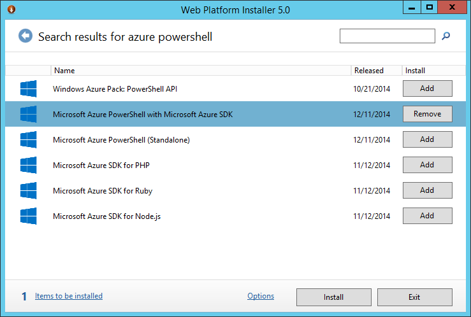Click Windows logo beside Azure SDK for PHP
The height and width of the screenshot is (317, 471).
tap(28, 165)
